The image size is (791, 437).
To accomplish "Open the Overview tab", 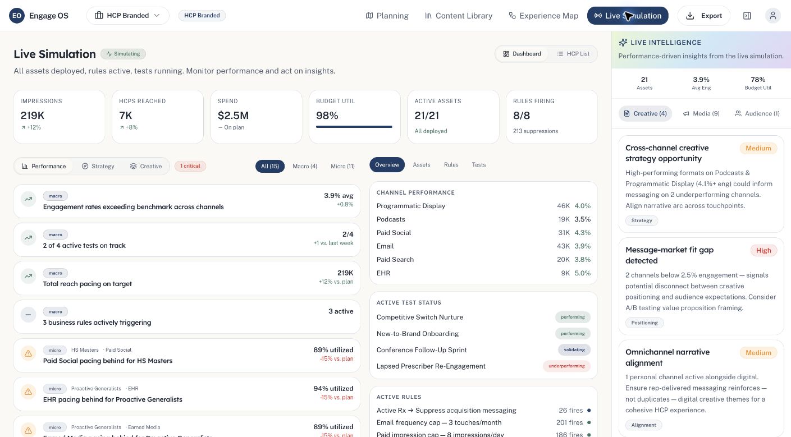I will click(387, 164).
